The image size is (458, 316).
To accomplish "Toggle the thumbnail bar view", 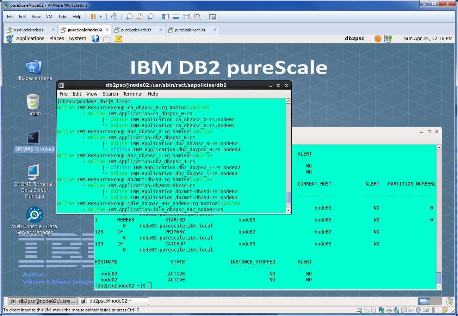I will coord(176,17).
